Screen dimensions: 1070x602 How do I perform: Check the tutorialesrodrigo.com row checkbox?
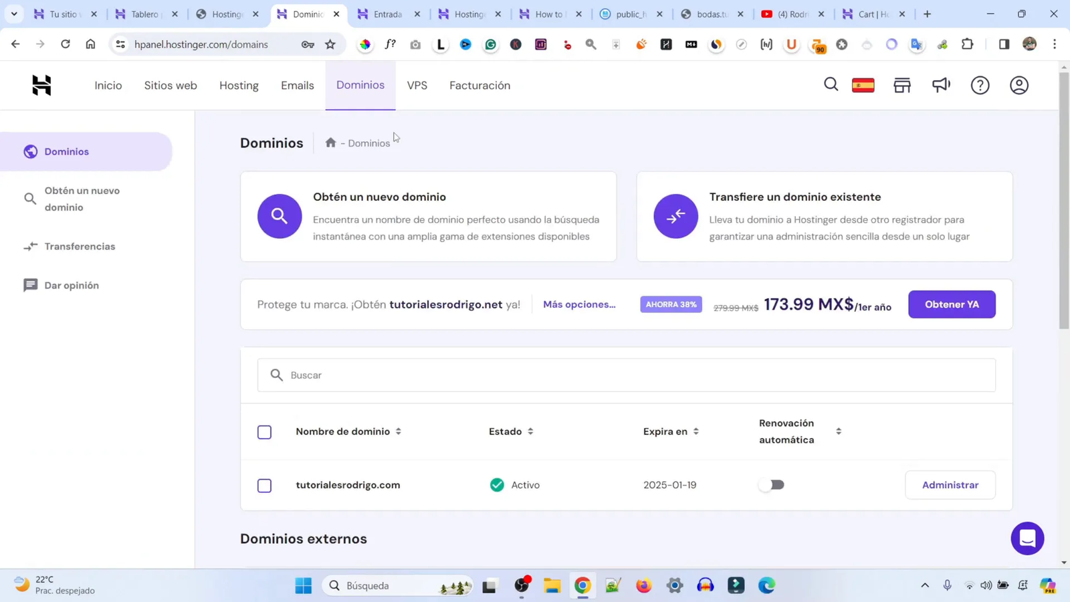pos(264,486)
